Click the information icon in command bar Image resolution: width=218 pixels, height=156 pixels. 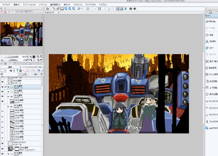(130, 9)
